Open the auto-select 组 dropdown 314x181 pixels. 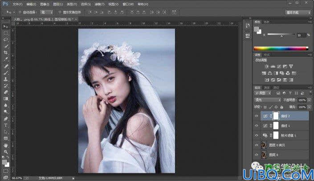46,12
